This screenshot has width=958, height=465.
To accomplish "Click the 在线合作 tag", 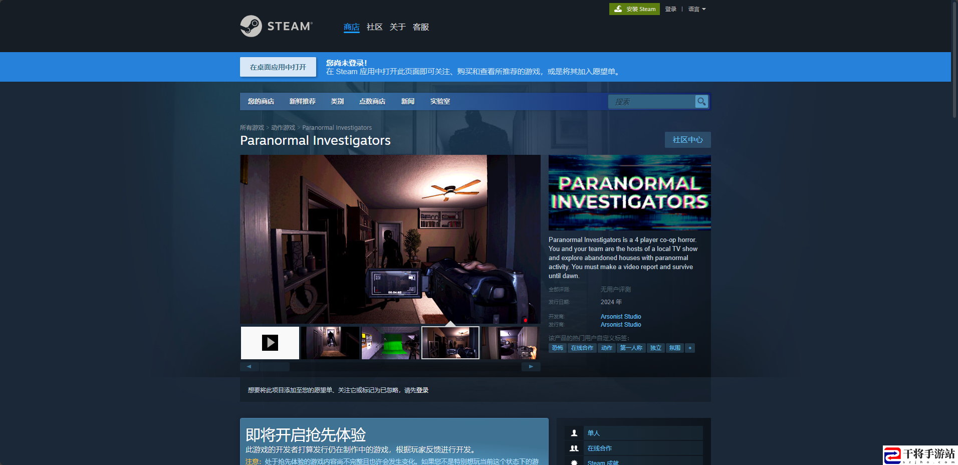I will click(x=582, y=348).
